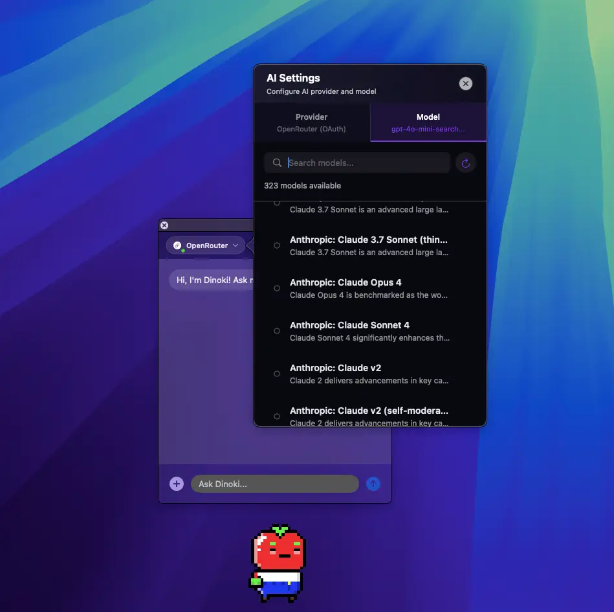Click the Anthropic: Claude Opus 4 title
Screen dimensions: 614x612
pos(345,282)
